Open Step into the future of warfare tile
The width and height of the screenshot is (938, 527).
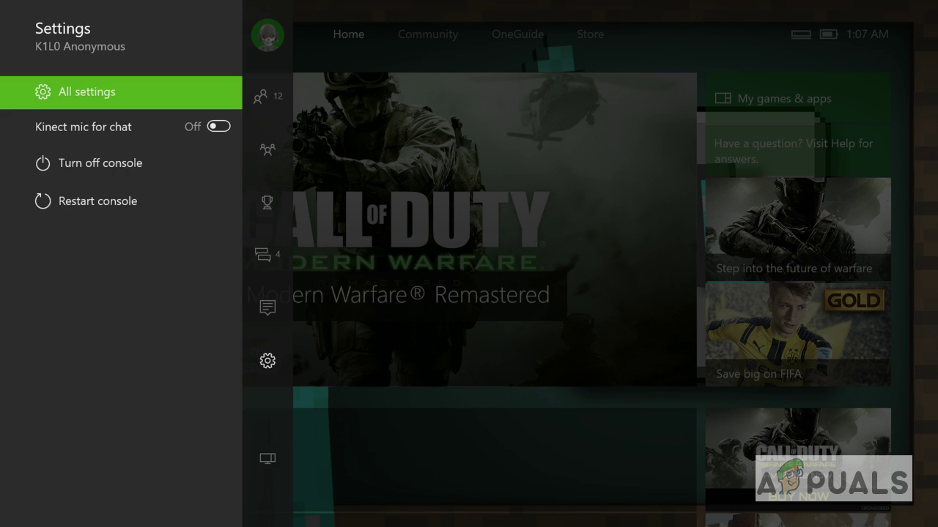[798, 229]
